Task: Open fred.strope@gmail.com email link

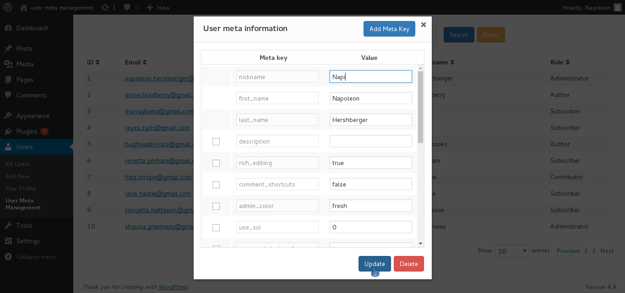Action: click(x=158, y=177)
